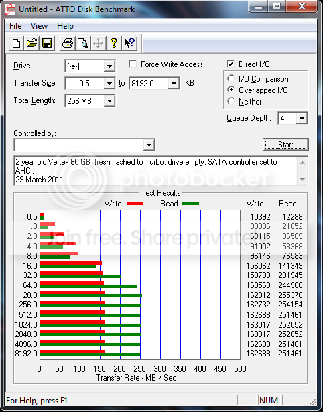323x412 pixels.
Task: Open the Queue Depth dropdown
Action: (302, 118)
